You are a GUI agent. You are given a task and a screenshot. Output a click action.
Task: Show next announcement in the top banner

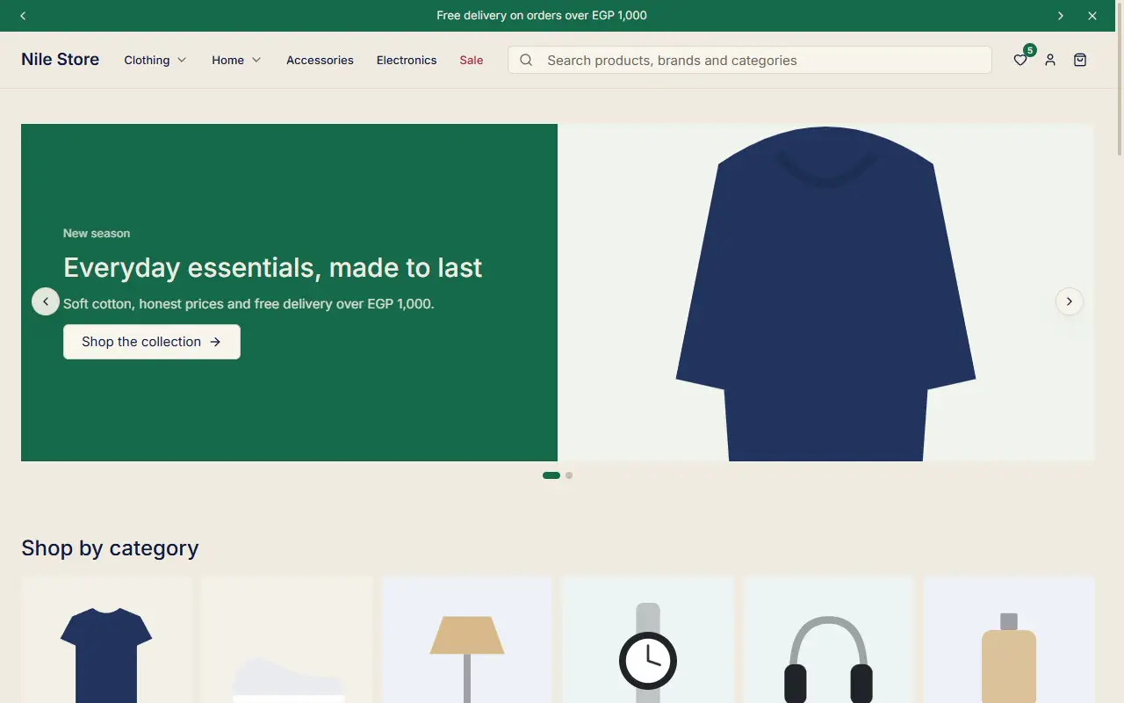point(1061,16)
